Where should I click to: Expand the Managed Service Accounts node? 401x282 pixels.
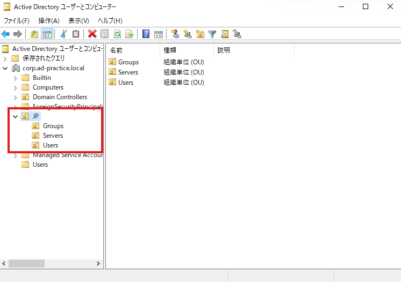pyautogui.click(x=16, y=155)
